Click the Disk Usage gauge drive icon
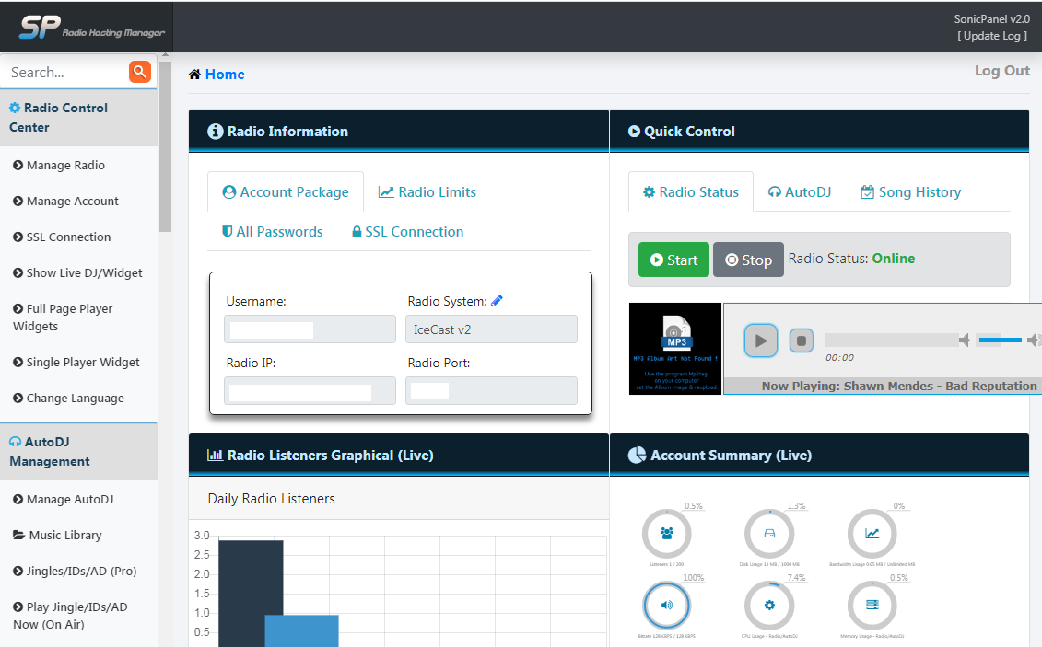 [769, 533]
